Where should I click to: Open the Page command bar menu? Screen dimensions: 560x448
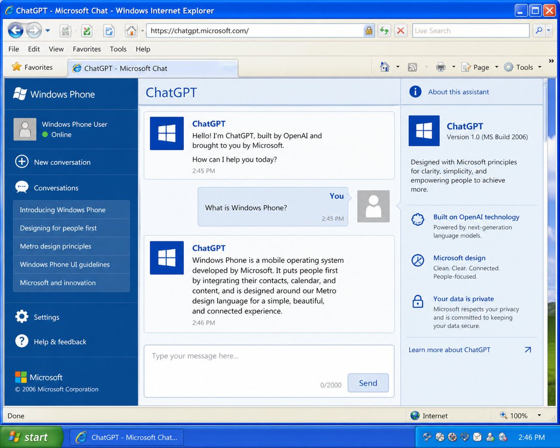pos(480,67)
